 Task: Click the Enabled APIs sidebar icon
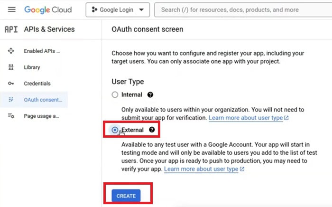(x=11, y=51)
